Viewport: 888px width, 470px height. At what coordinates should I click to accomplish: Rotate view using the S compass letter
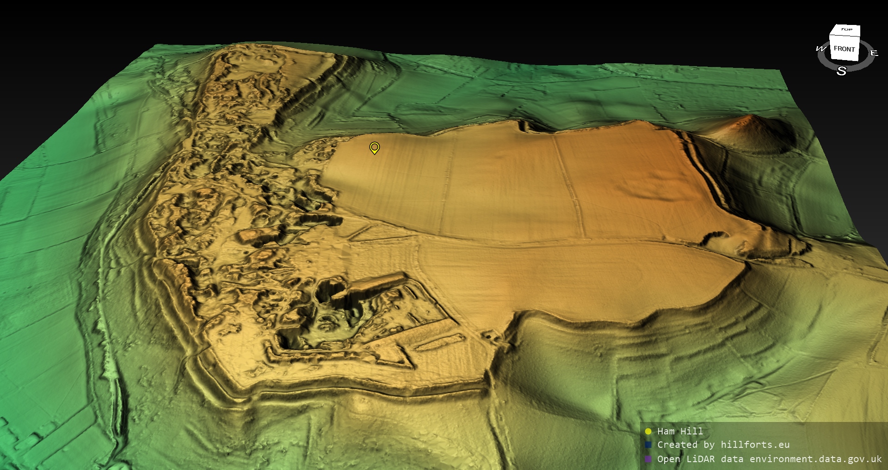(841, 71)
